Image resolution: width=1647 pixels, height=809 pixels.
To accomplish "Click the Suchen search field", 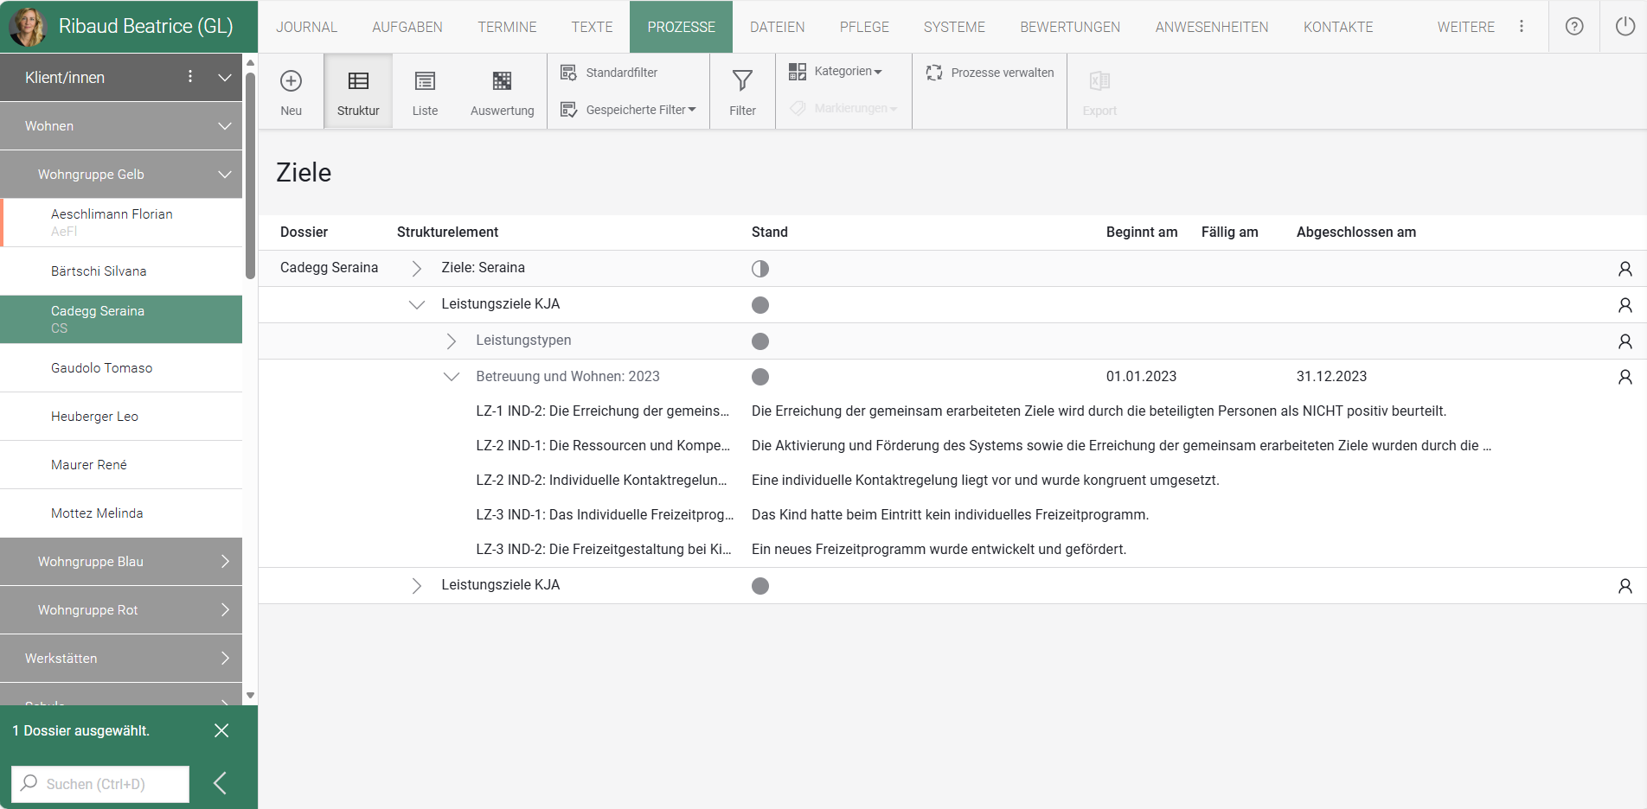I will point(100,784).
